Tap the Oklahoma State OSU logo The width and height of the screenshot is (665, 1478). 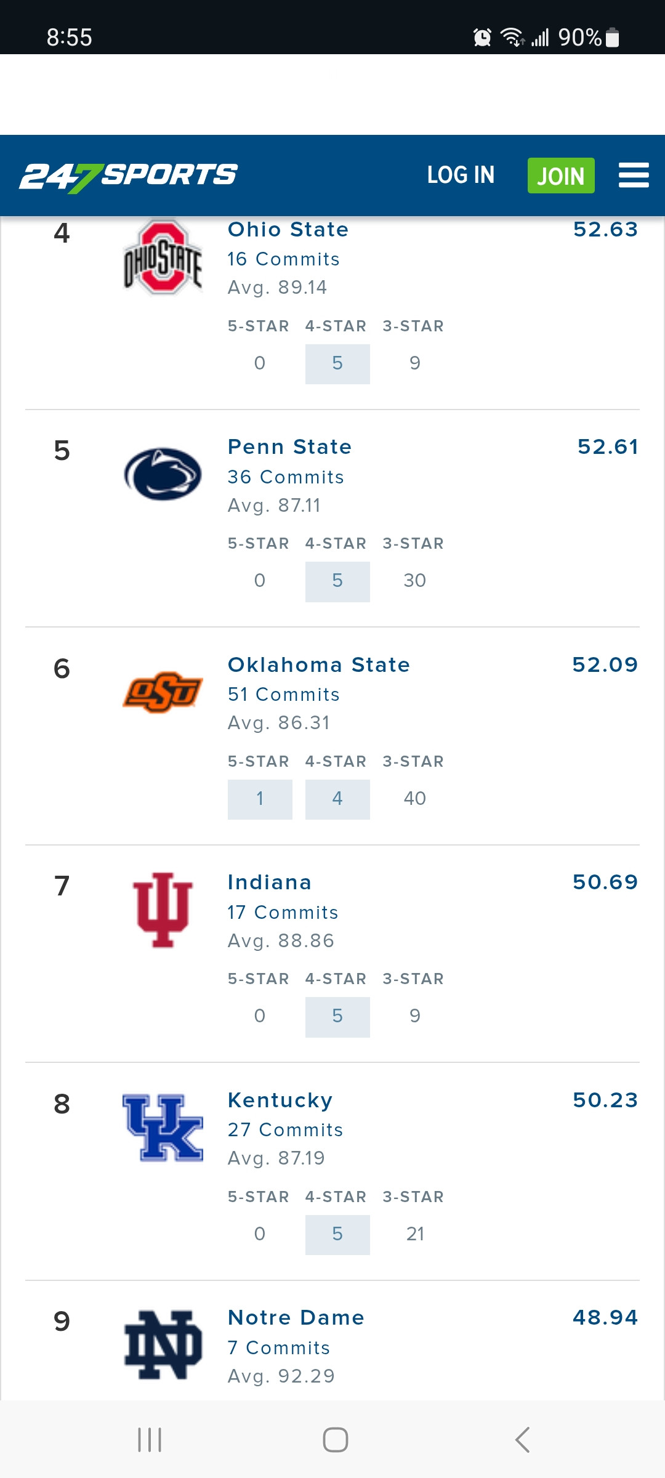pyautogui.click(x=163, y=692)
